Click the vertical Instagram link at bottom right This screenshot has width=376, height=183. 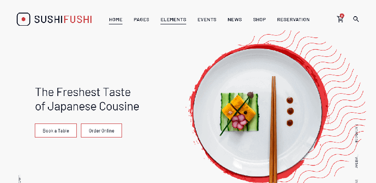tap(356, 181)
